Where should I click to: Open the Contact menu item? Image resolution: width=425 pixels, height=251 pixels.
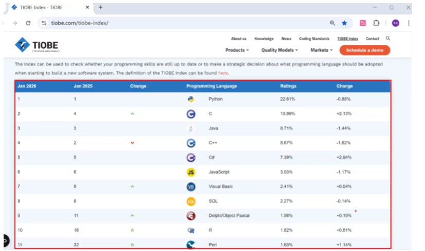tap(373, 39)
